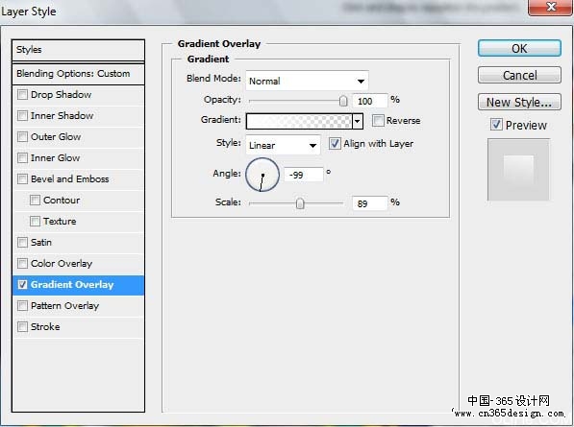This screenshot has width=574, height=427.
Task: Expand the Blend Mode dropdown
Action: pyautogui.click(x=307, y=81)
